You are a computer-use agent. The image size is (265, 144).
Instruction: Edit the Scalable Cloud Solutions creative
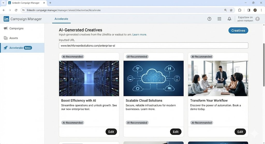click(176, 132)
